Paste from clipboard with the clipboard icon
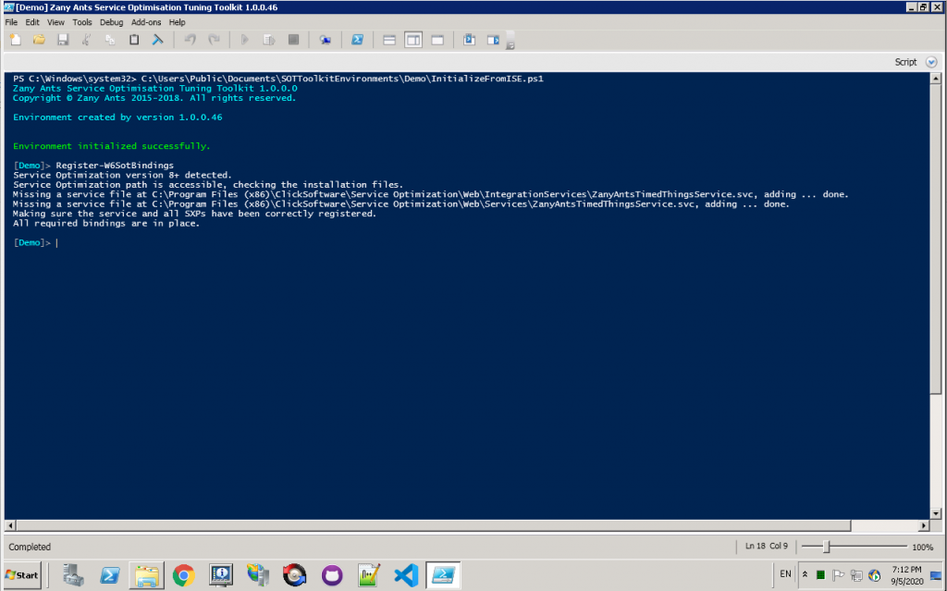The image size is (947, 591). [134, 40]
